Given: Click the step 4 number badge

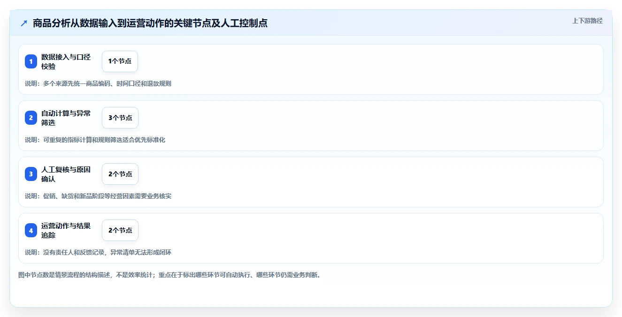Looking at the screenshot, I should pos(31,230).
